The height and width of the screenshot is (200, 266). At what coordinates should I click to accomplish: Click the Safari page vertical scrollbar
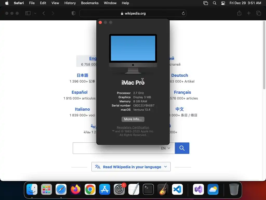[x=264, y=55]
